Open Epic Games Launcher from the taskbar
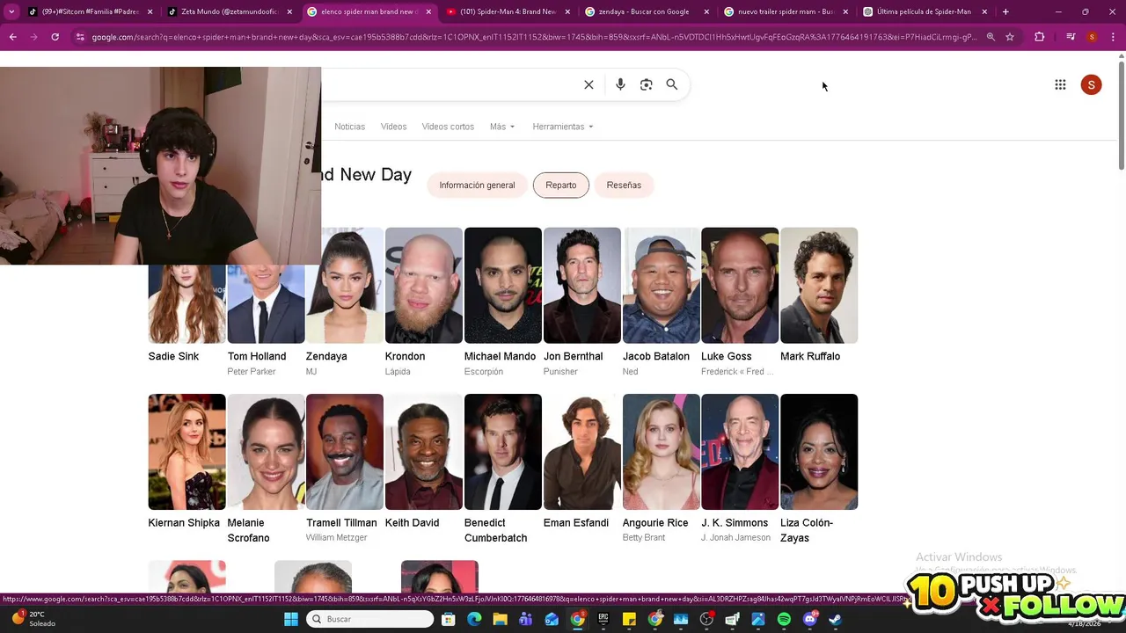 (603, 619)
